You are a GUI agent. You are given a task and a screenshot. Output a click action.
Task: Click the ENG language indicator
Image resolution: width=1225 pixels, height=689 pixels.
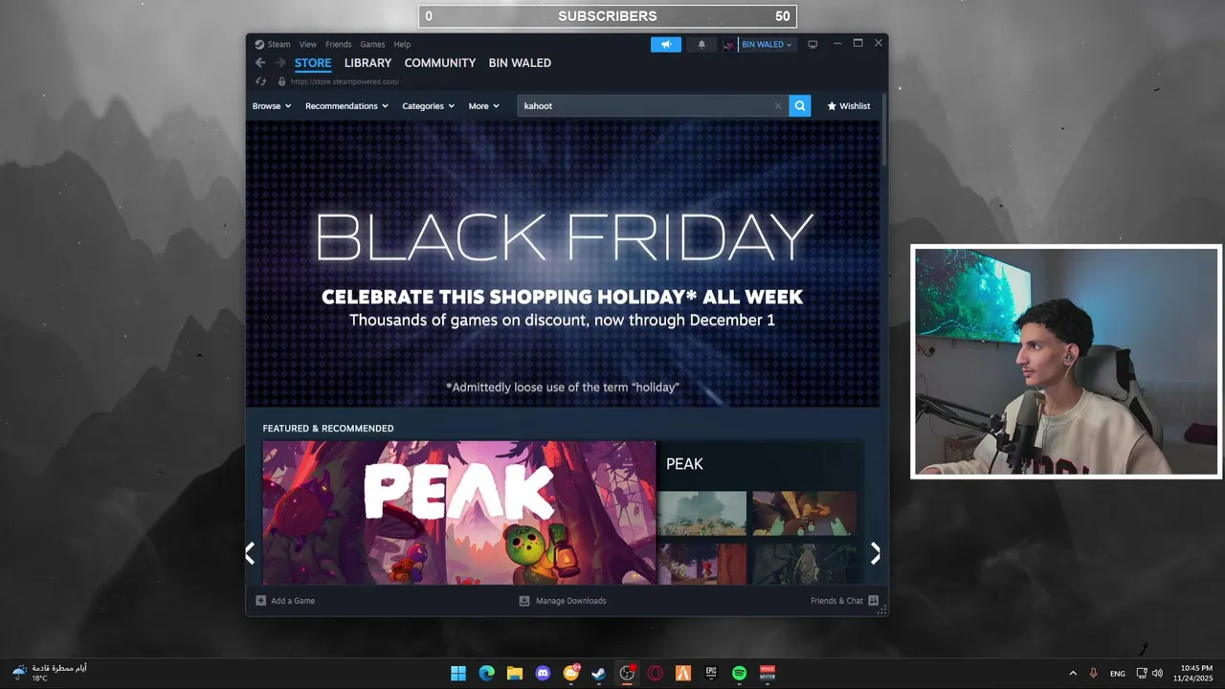pos(1117,674)
